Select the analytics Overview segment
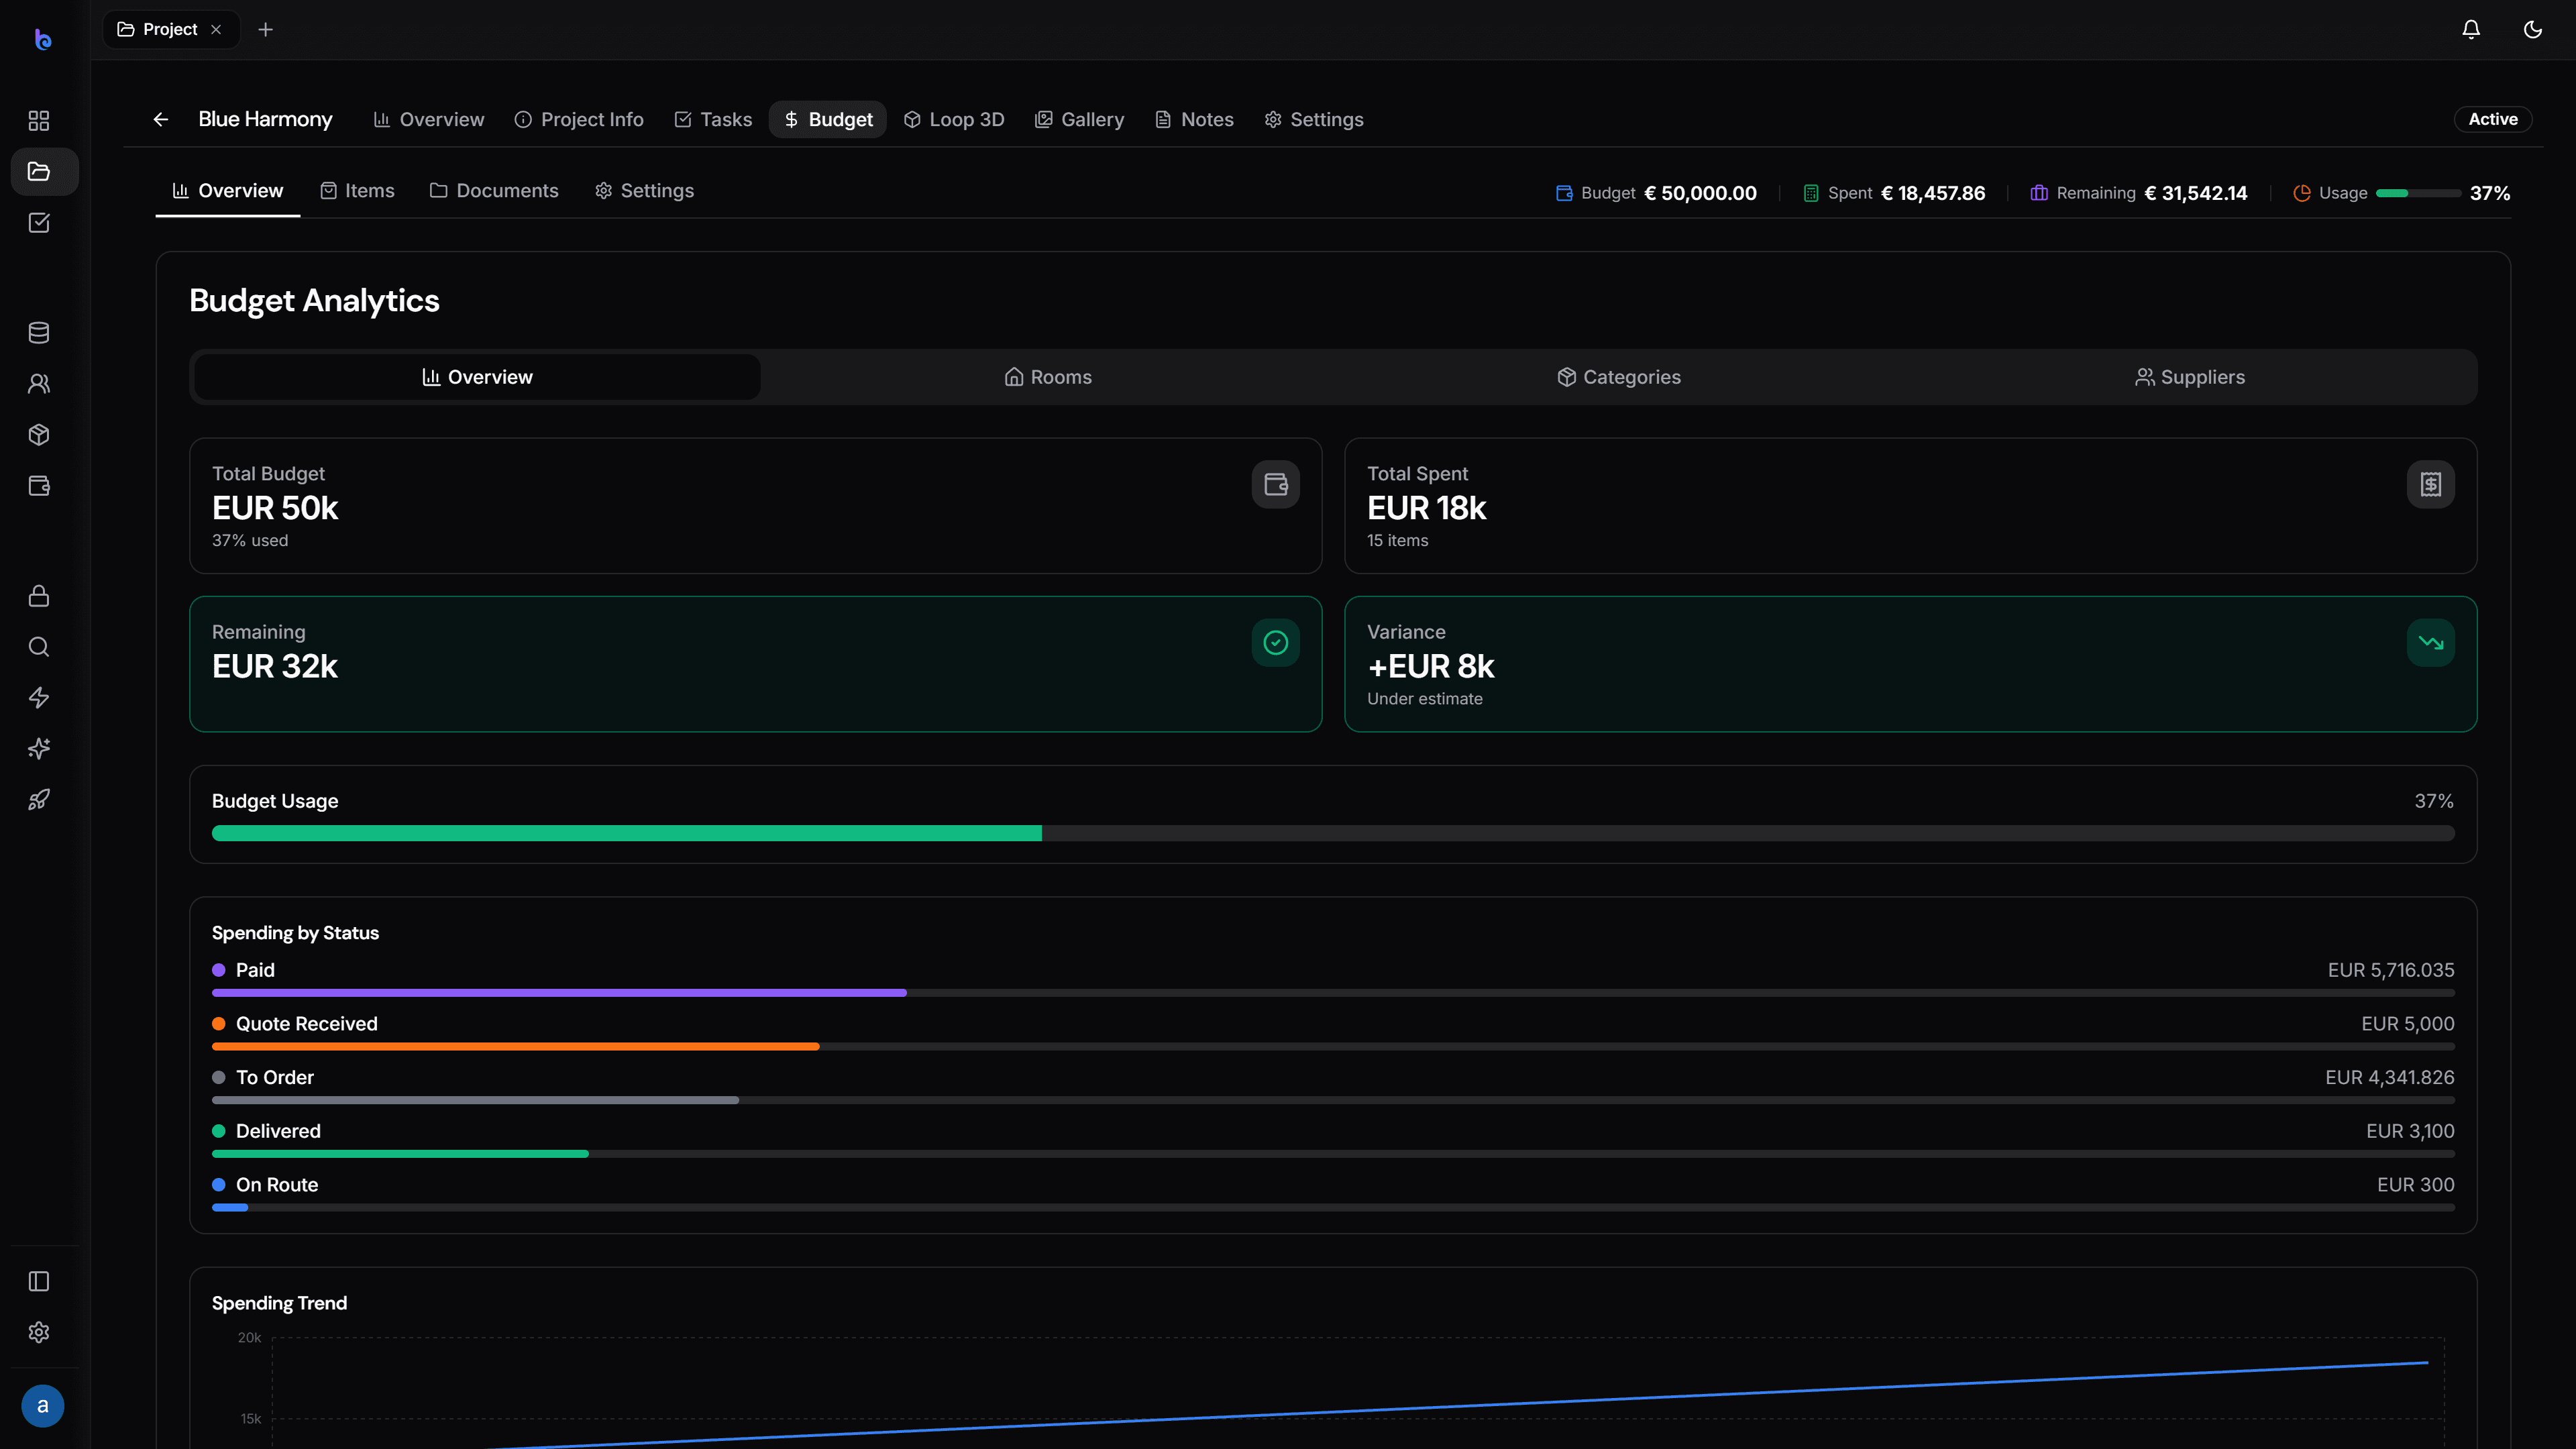 tap(477, 377)
